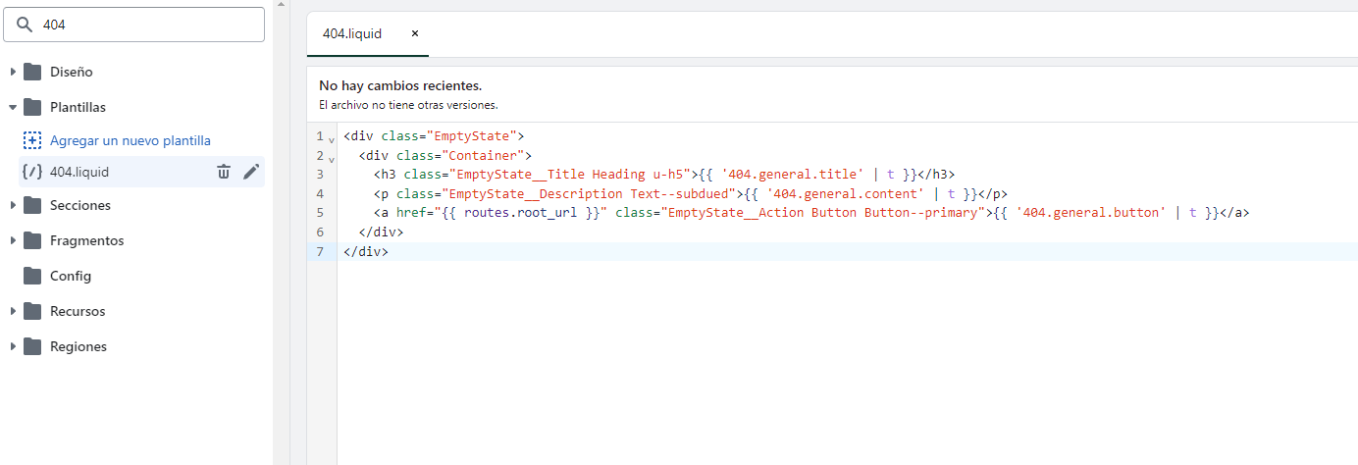Open the Config folder label
The image size is (1358, 465).
tap(71, 276)
